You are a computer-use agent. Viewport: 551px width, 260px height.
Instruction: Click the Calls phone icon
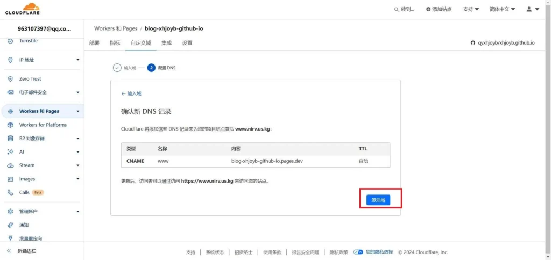10,192
